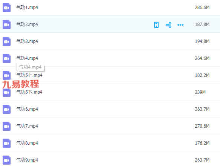Open the more options ellipsis for 气功2.mp4
Image resolution: width=220 pixels, height=168 pixels.
pyautogui.click(x=180, y=25)
